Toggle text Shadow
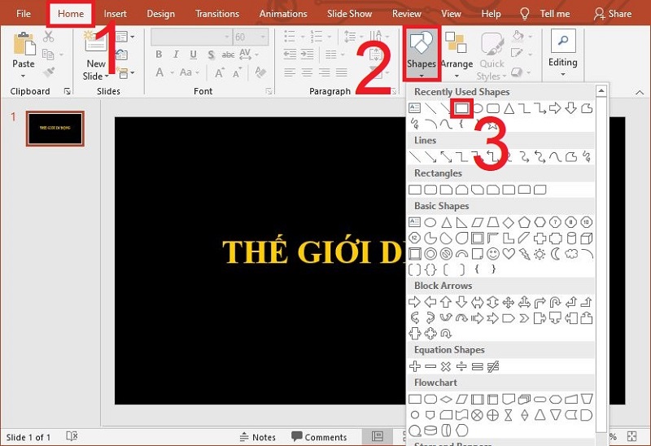 [211, 55]
